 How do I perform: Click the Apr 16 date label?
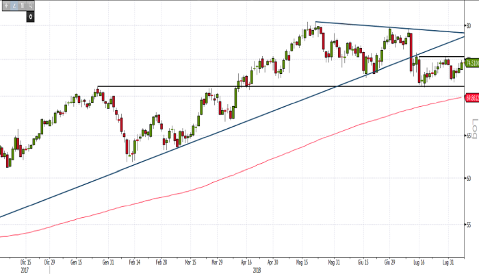(246, 262)
